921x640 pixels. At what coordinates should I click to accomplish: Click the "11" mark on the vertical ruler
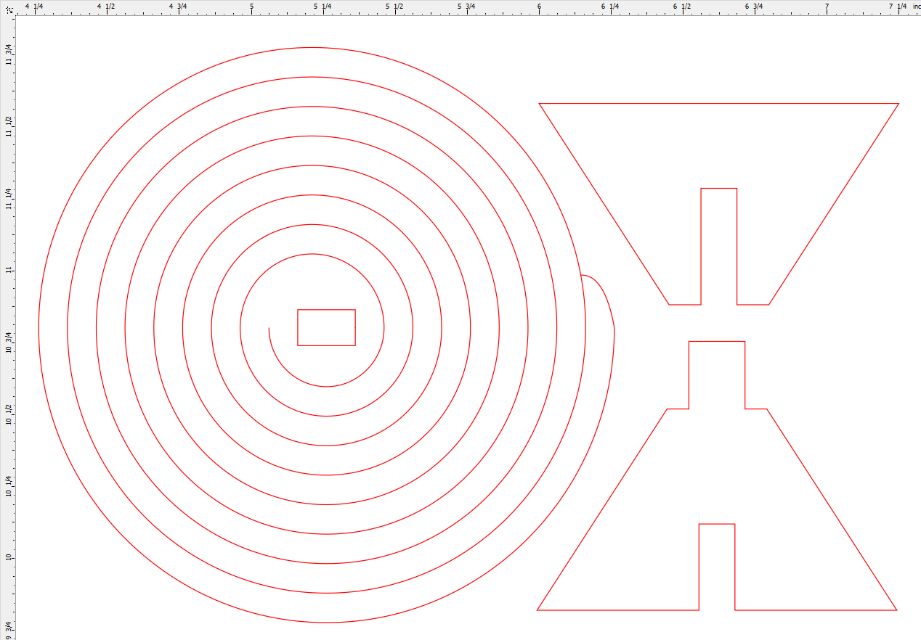(8, 270)
